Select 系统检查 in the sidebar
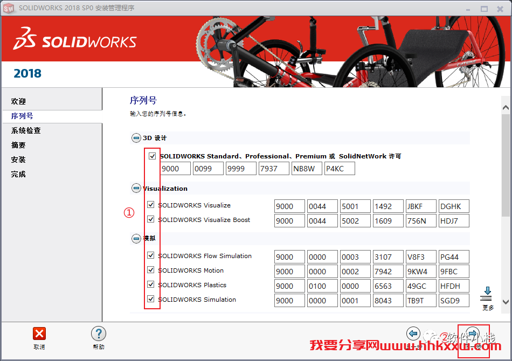The height and width of the screenshot is (361, 512). click(26, 130)
